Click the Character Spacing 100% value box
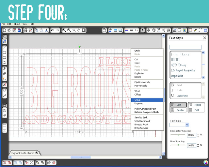Screen dimensions: 209x167 tap(191, 135)
